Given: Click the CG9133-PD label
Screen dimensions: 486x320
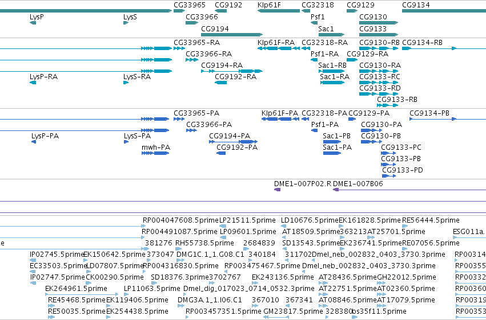Looking at the screenshot, I should tap(402, 170).
